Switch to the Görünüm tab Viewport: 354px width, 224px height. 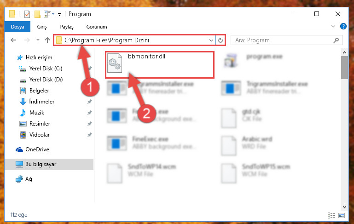click(97, 27)
